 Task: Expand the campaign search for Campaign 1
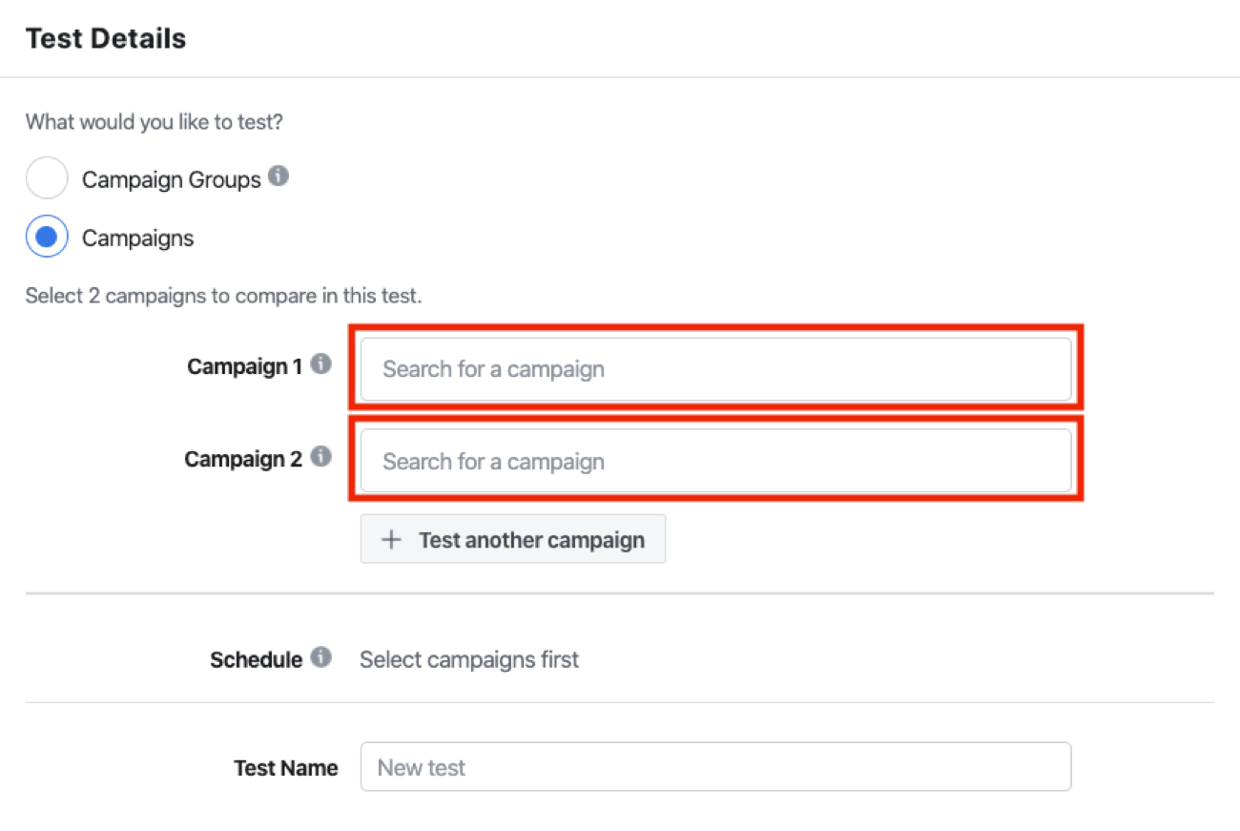(x=715, y=368)
